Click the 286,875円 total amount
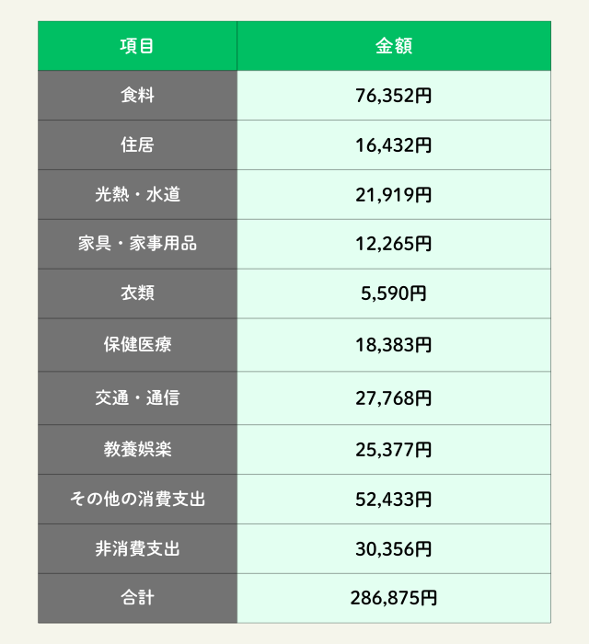The width and height of the screenshot is (589, 644). [x=394, y=598]
